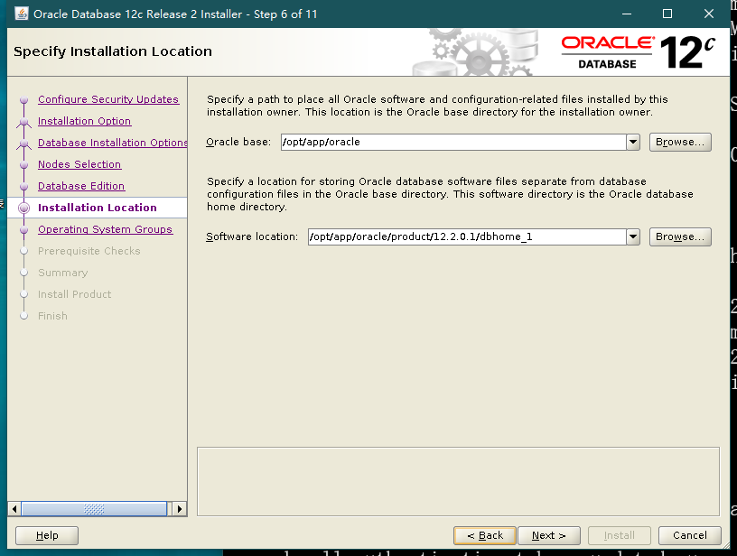Viewport: 737px width, 556px height.
Task: Return to Database Edition step
Action: [81, 186]
